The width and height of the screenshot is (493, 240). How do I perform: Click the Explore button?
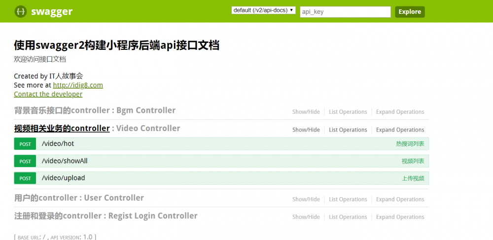(x=410, y=12)
